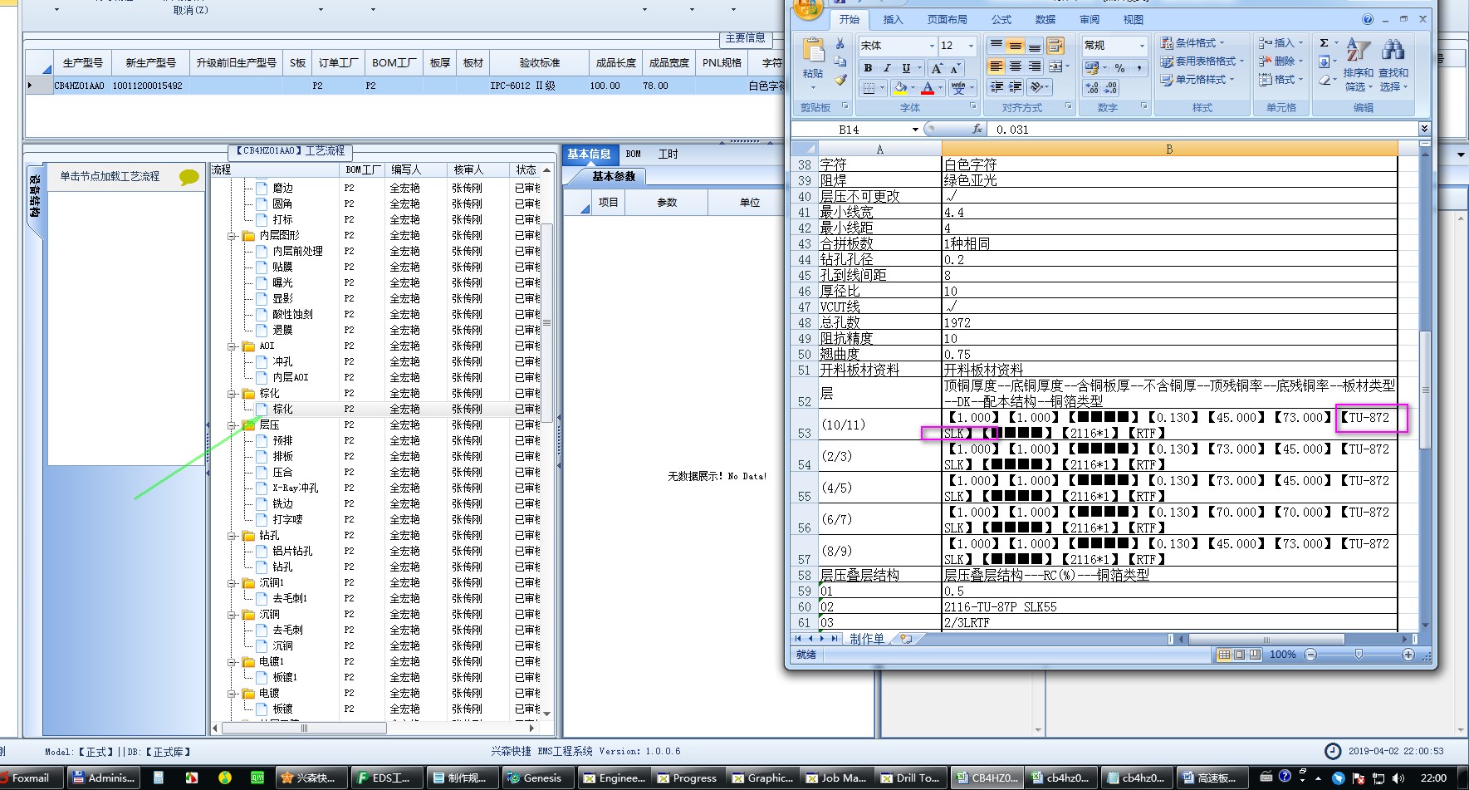Open the 工时 tab in EMS panel
Image resolution: width=1469 pixels, height=790 pixels.
point(668,155)
